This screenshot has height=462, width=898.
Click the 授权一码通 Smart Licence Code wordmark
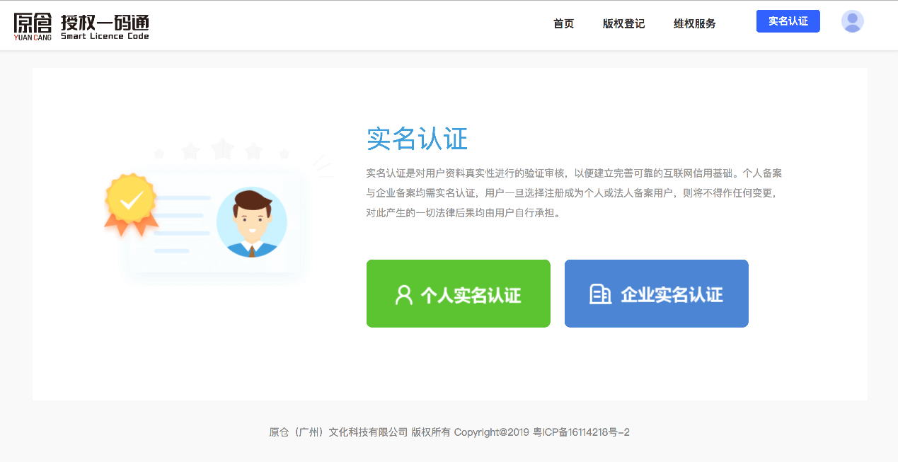click(106, 26)
